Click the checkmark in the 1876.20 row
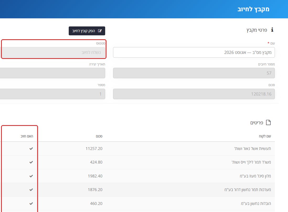288x212 pixels. (31, 190)
